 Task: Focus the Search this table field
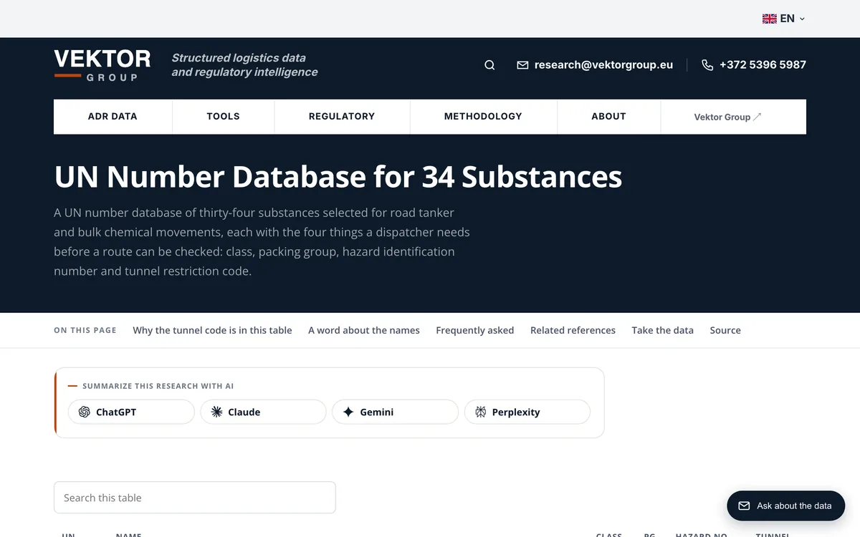tap(195, 498)
